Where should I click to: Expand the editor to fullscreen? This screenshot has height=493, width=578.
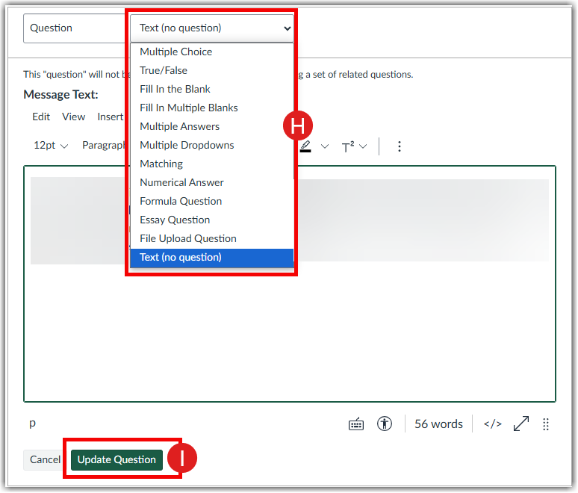(521, 424)
